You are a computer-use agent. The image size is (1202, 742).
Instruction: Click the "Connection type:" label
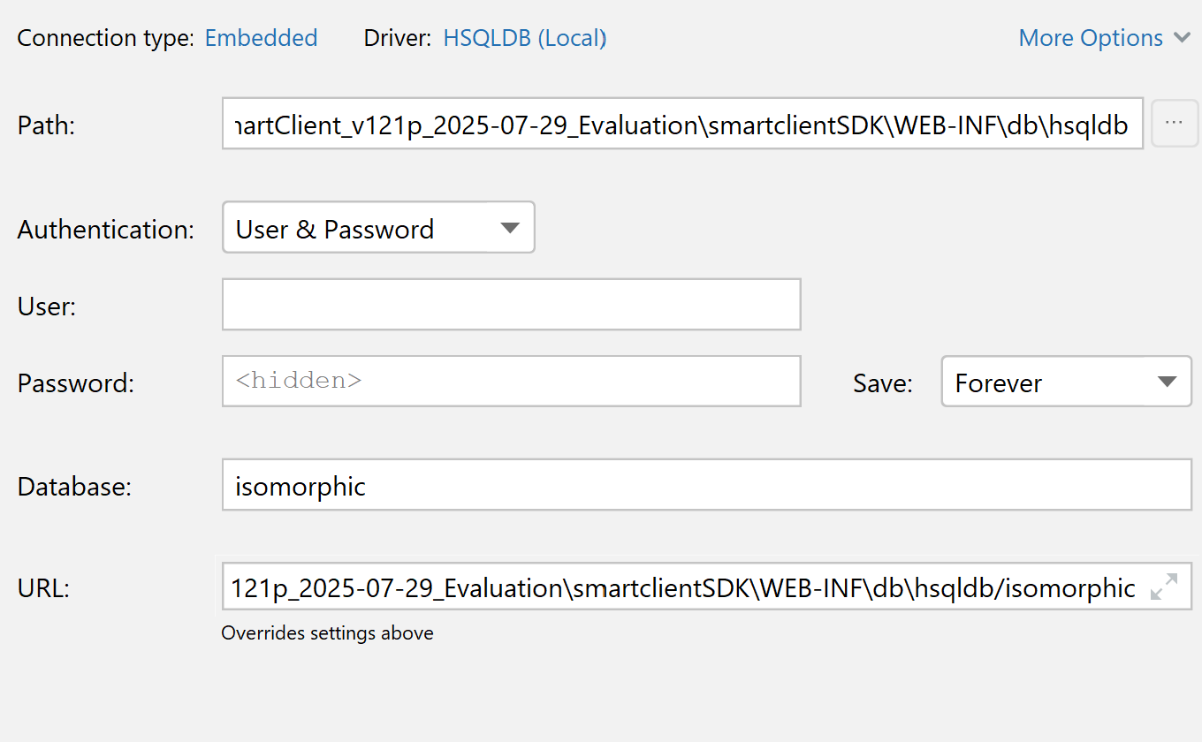point(105,38)
